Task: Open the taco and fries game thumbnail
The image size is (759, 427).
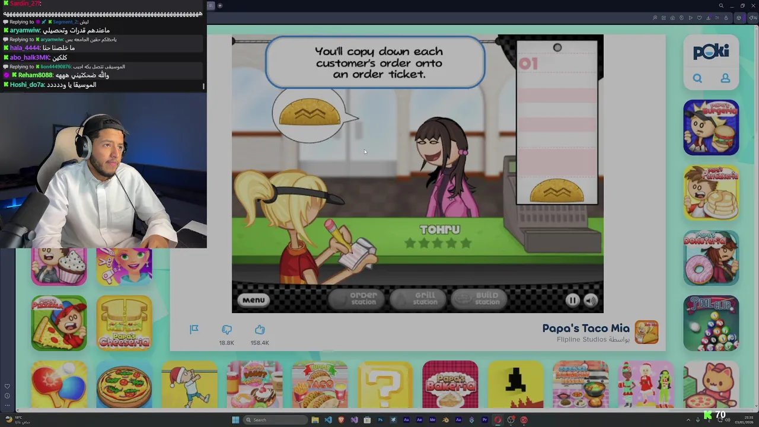Action: [320, 384]
